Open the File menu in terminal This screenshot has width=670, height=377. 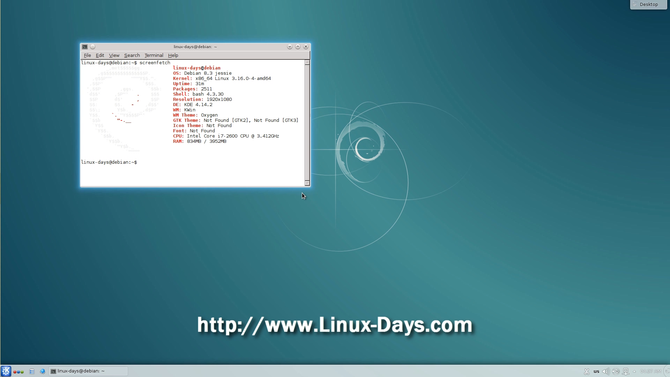click(x=87, y=55)
